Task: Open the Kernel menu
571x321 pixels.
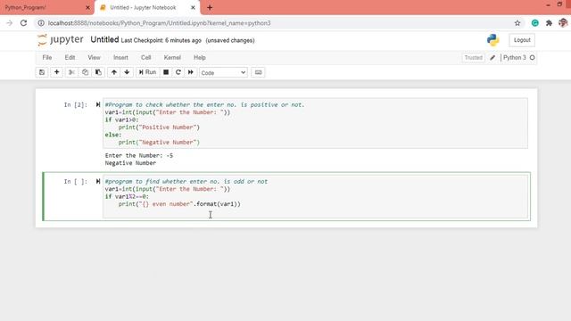Action: [x=172, y=57]
